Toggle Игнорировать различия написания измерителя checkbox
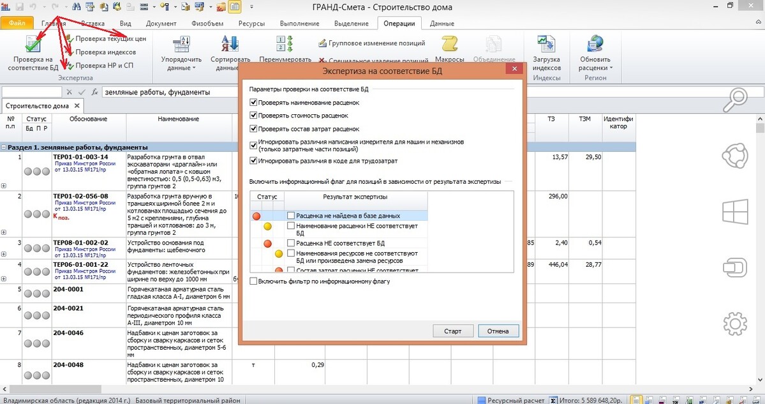765x404 pixels. click(x=253, y=146)
